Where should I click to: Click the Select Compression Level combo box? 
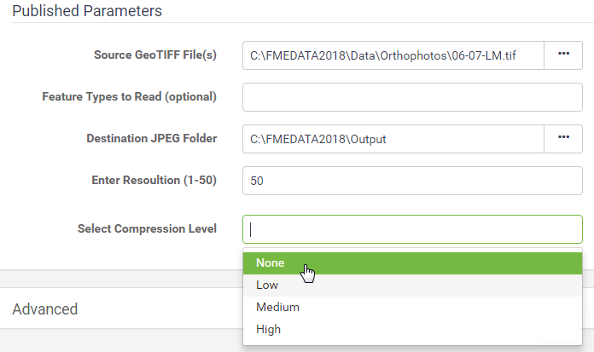412,229
